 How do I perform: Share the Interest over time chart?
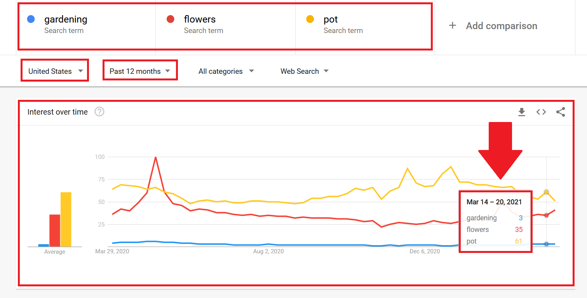[561, 112]
